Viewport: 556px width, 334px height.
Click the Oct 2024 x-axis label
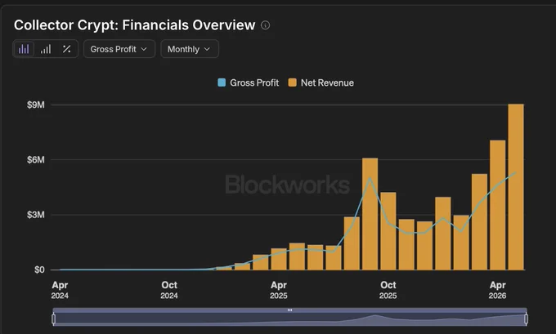[169, 290]
